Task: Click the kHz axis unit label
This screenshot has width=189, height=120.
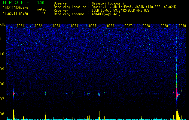Action: pyautogui.click(x=3, y=24)
